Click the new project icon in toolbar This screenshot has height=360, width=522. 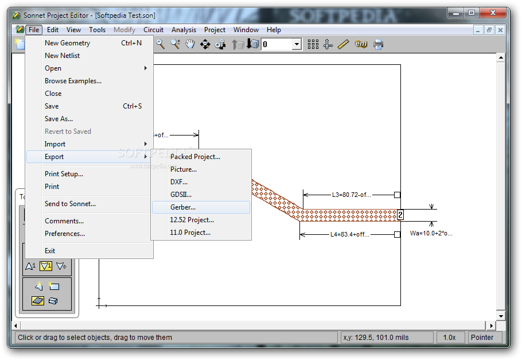pos(20,44)
